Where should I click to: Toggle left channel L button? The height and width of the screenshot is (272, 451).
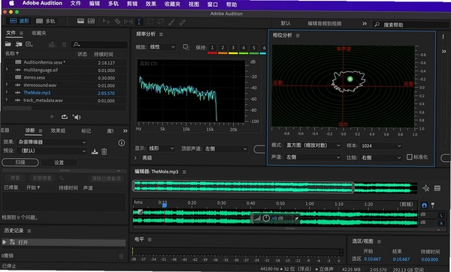tap(441, 215)
